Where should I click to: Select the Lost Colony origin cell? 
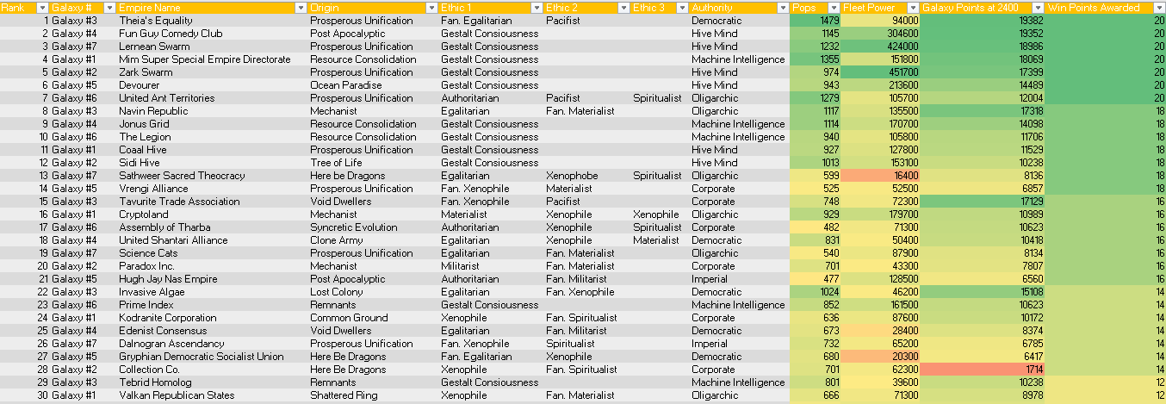[x=373, y=292]
